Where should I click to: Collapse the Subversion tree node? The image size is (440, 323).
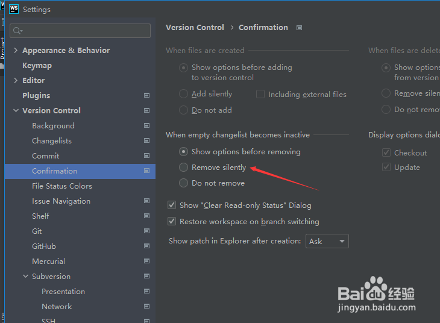[x=25, y=277]
